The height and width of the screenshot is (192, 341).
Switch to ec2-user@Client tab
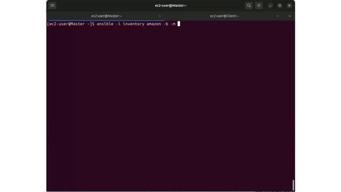tap(224, 16)
